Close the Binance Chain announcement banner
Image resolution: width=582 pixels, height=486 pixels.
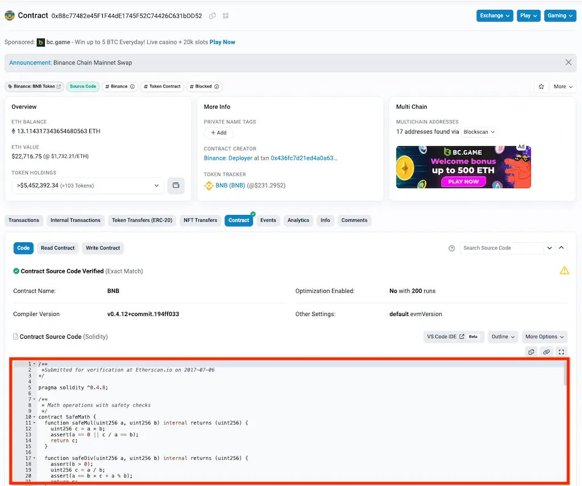click(568, 63)
